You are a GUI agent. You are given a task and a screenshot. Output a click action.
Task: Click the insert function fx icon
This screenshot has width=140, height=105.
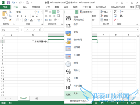coord(40,30)
